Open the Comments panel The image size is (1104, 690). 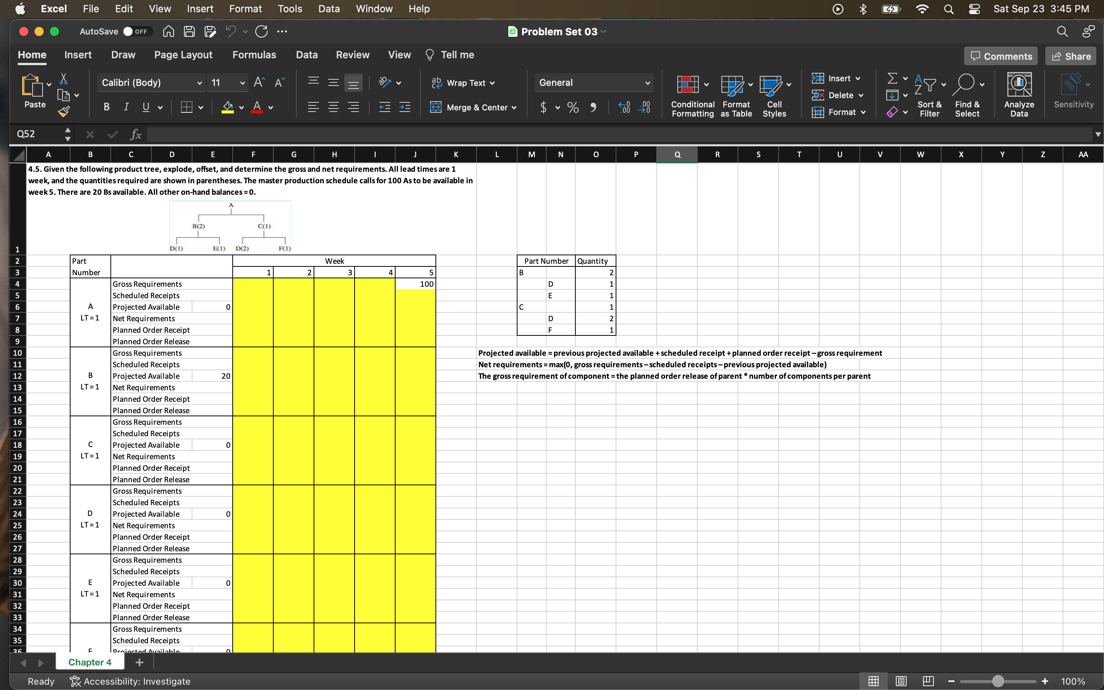pyautogui.click(x=1000, y=56)
